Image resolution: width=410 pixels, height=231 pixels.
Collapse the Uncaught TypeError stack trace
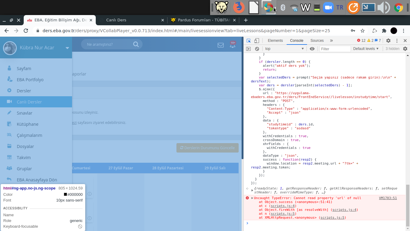pyautogui.click(x=252, y=198)
